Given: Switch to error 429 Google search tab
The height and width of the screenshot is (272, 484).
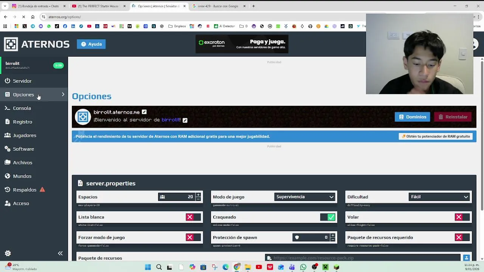Looking at the screenshot, I should 219,6.
